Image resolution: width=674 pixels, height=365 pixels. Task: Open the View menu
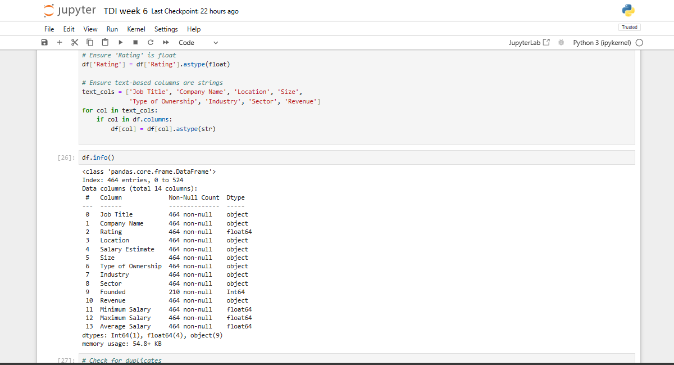(x=90, y=29)
